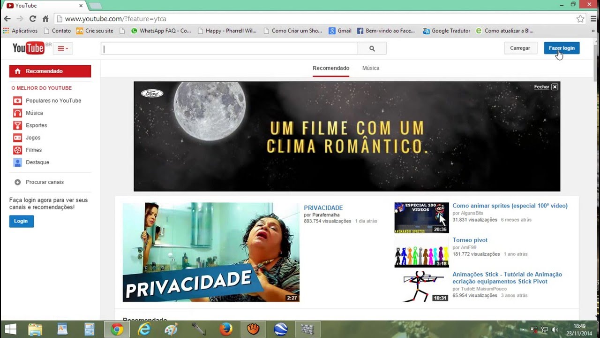Switch to the Música tab
The width and height of the screenshot is (600, 338).
point(371,68)
